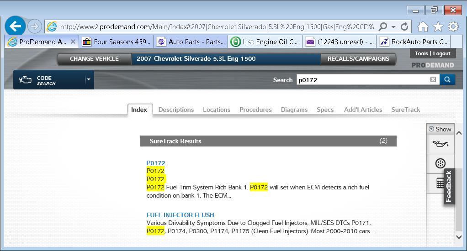Switch to the RockAuto Parts tab

(414, 42)
